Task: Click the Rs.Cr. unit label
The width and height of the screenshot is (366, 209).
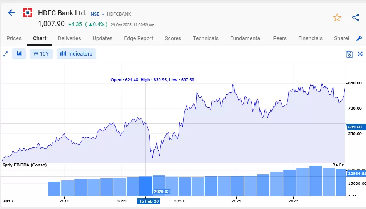Action: (x=338, y=165)
